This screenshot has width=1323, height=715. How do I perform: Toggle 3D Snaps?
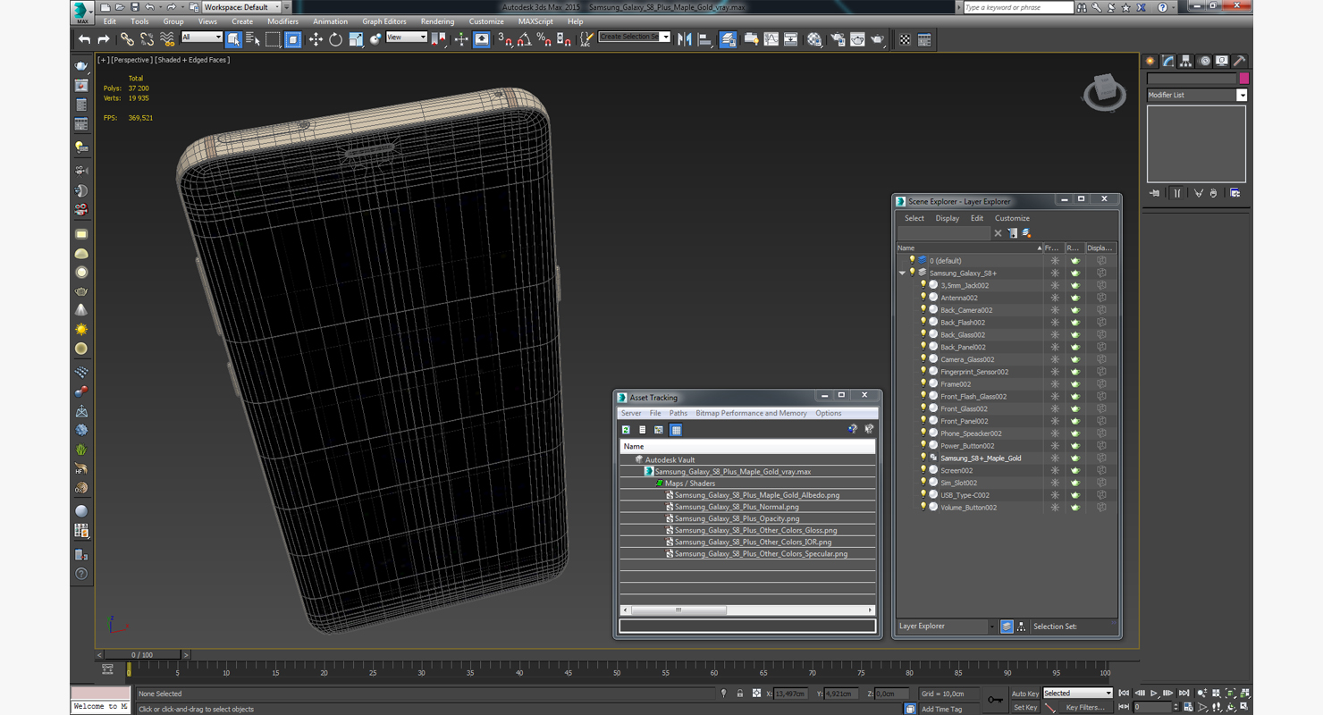pyautogui.click(x=504, y=39)
